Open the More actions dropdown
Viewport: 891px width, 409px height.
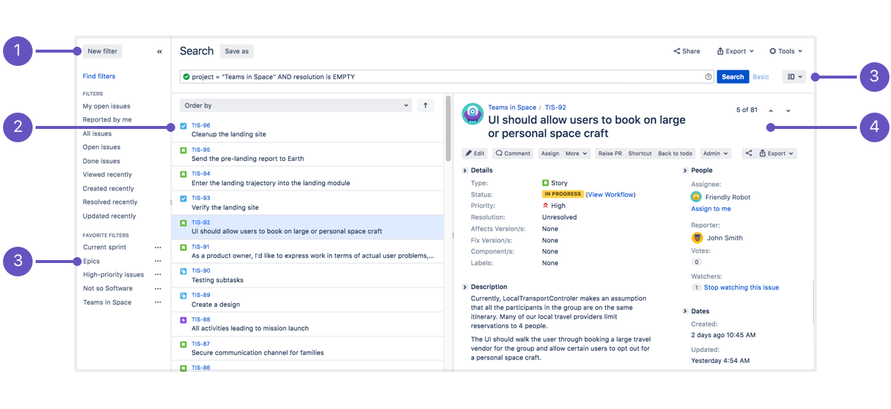click(x=577, y=153)
